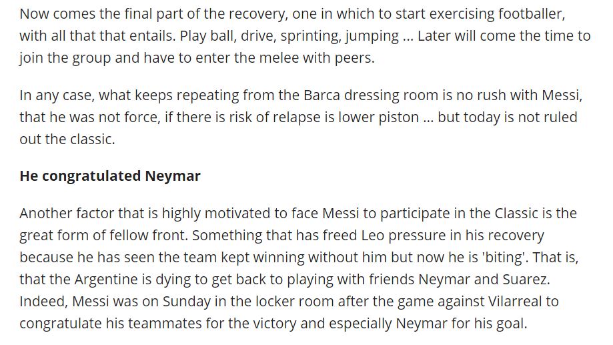
Task: Click the "He congratulated Neymar" heading
Action: (x=110, y=177)
